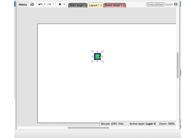Viewport: 195px width, 138px height.
Task: Click the left-middle resize handle of the sprite
Action: coord(93,56)
